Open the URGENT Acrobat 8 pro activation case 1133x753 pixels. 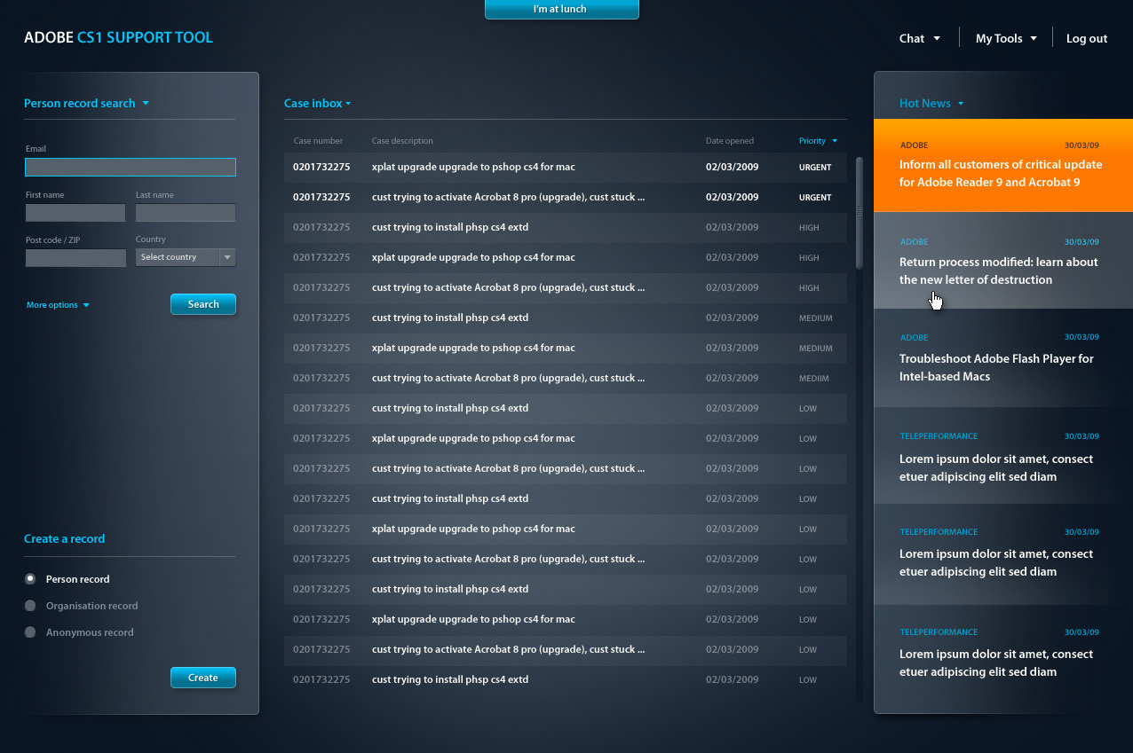[x=566, y=197]
